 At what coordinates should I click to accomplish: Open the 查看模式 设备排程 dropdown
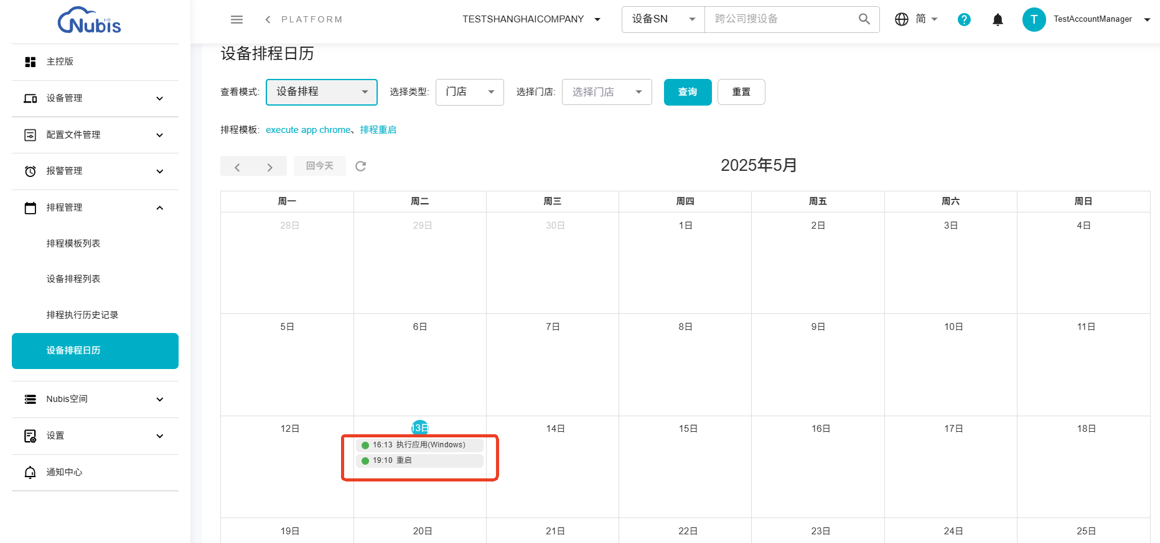pyautogui.click(x=322, y=92)
